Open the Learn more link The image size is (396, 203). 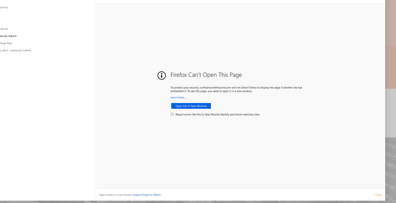click(x=178, y=97)
